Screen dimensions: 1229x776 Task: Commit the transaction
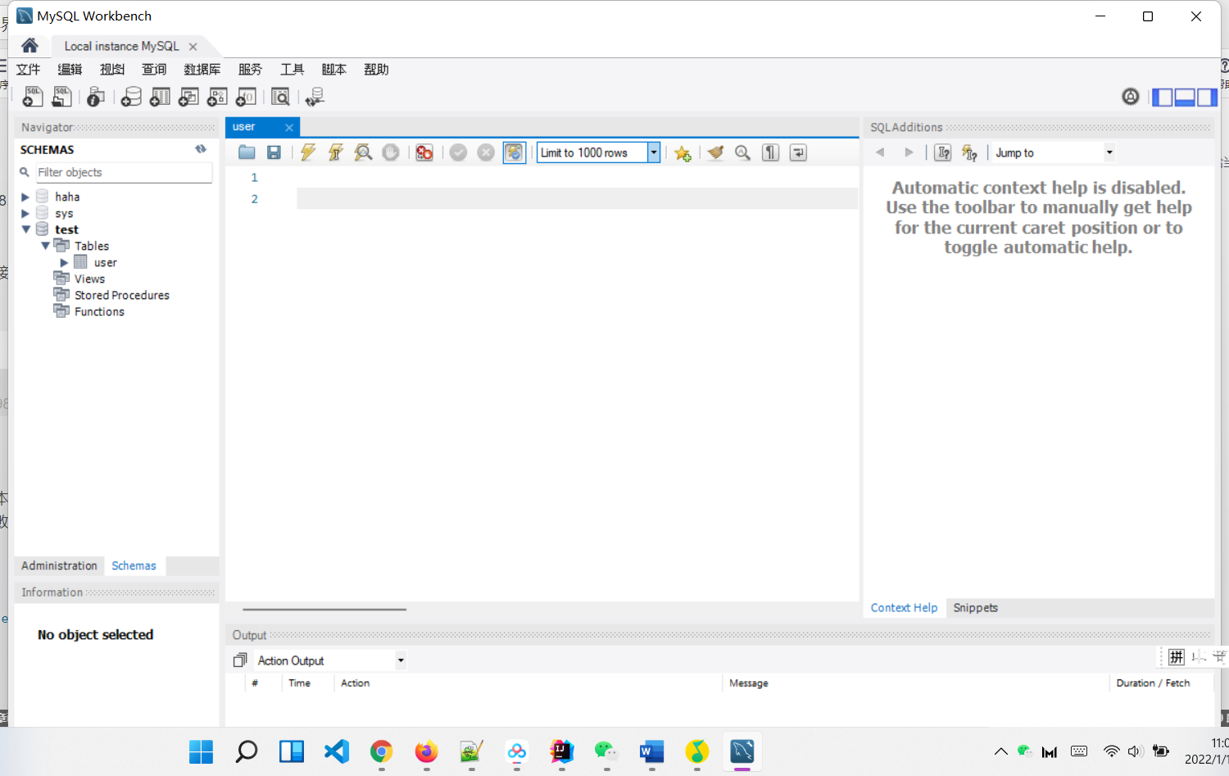458,152
